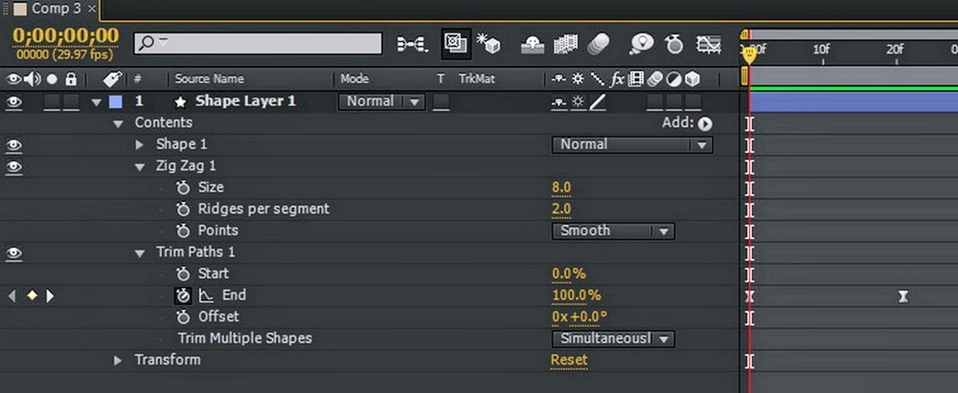Open the composition mini-flowchart
The width and height of the screenshot is (958, 393).
point(412,44)
